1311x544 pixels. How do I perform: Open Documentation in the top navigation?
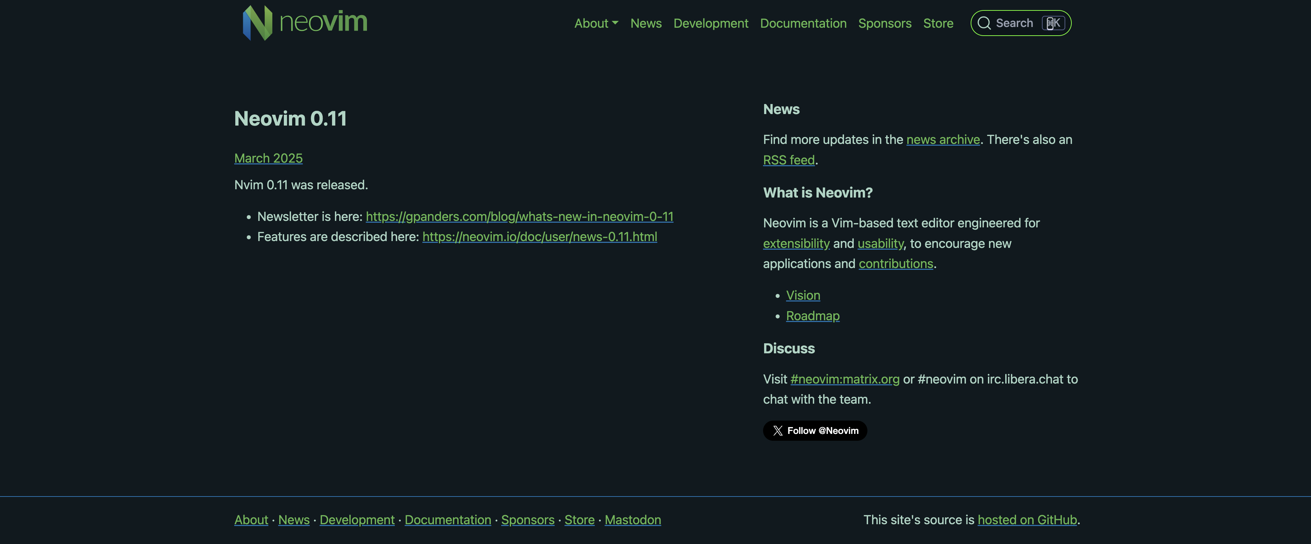pyautogui.click(x=803, y=23)
